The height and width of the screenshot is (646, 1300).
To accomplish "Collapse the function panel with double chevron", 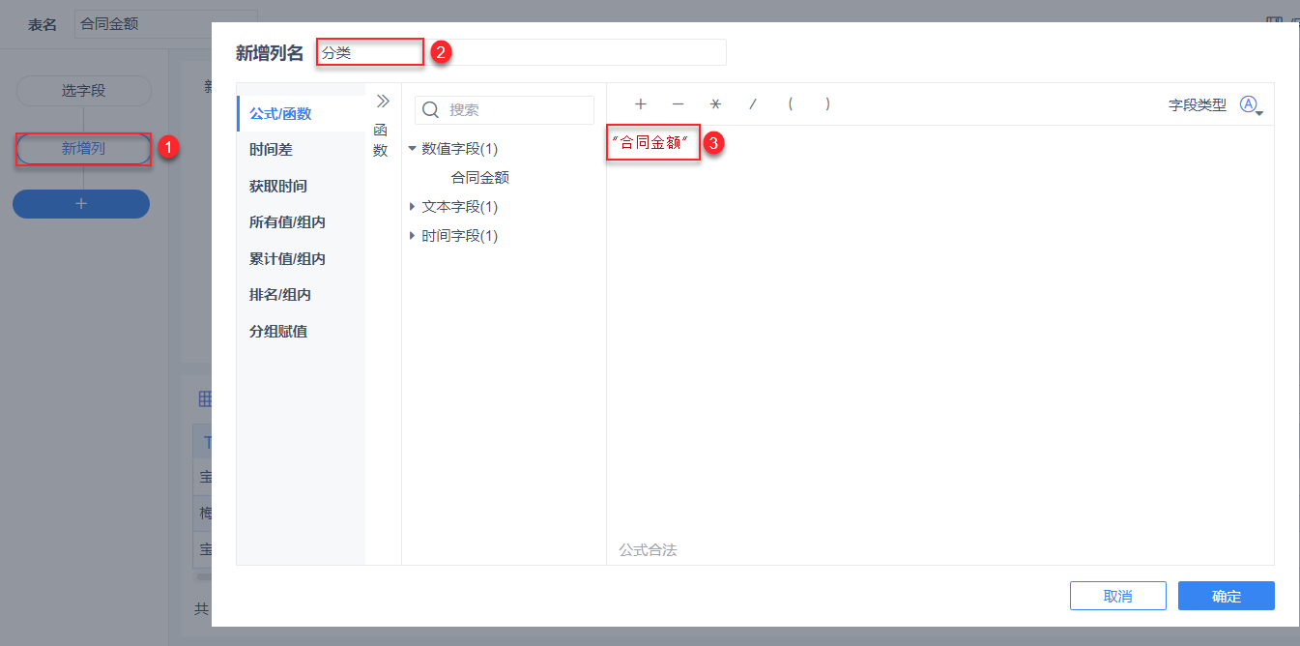I will [382, 101].
